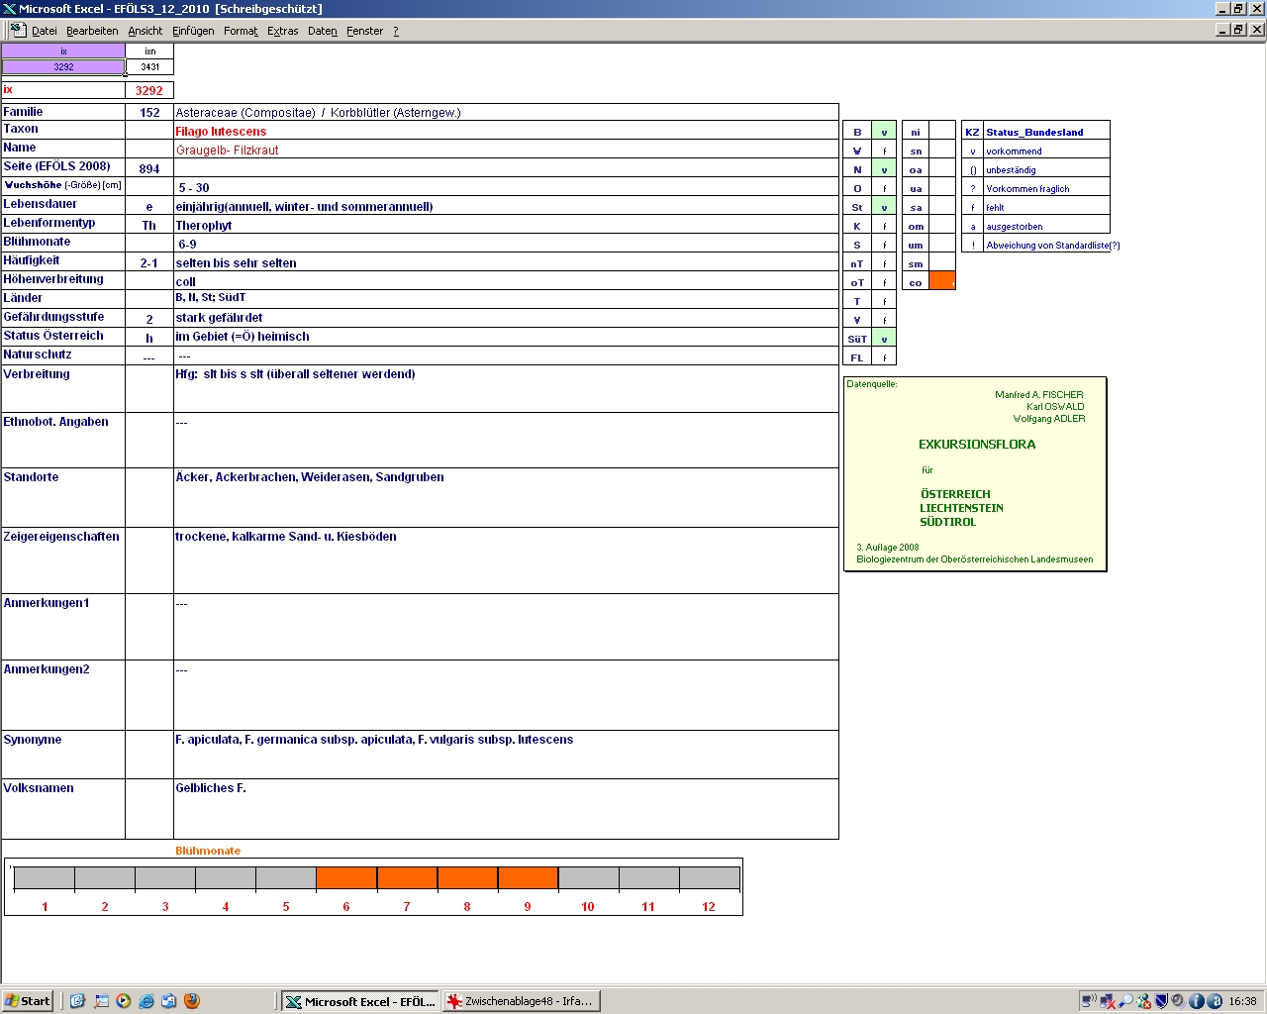Click the volume speaker tray icon
This screenshot has height=1014, width=1267.
click(x=1179, y=1001)
